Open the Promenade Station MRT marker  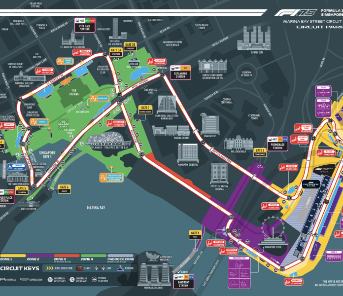pyautogui.click(x=277, y=144)
